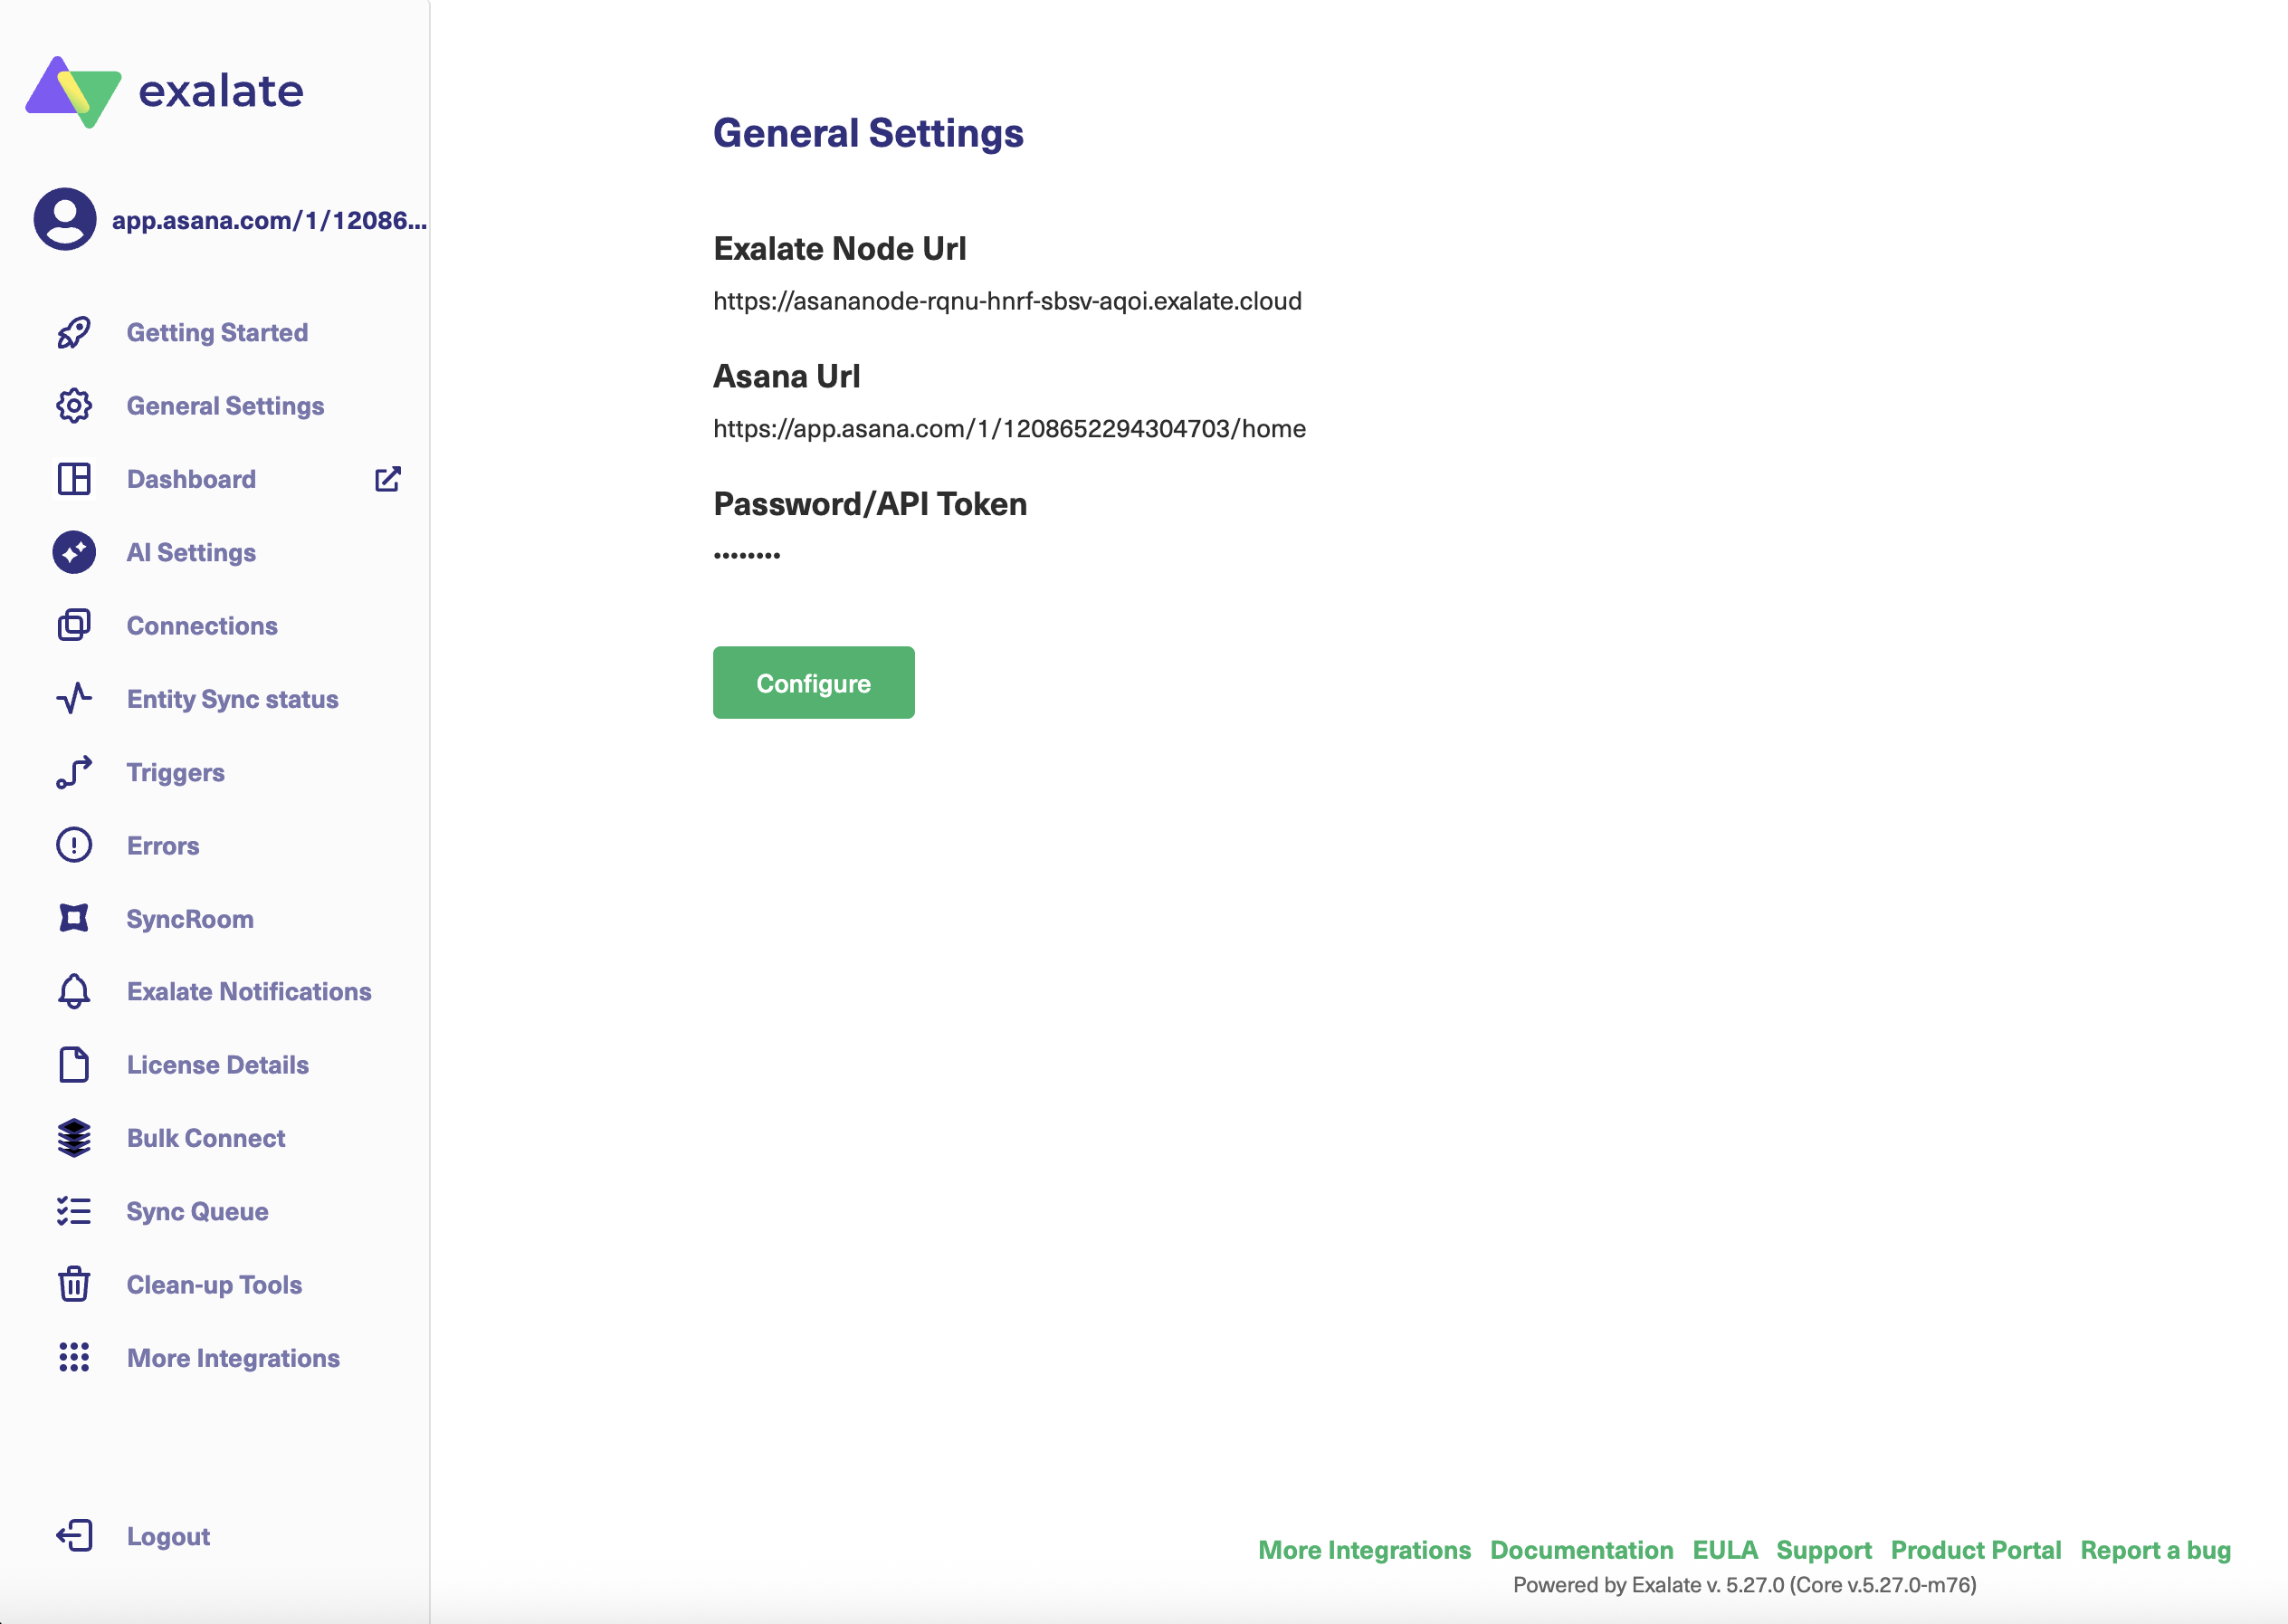Click the Triggers arrow path icon
This screenshot has height=1624, width=2288.
point(74,773)
